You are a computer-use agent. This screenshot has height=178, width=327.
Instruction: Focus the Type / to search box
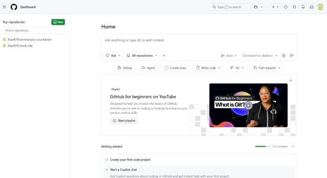point(230,7)
